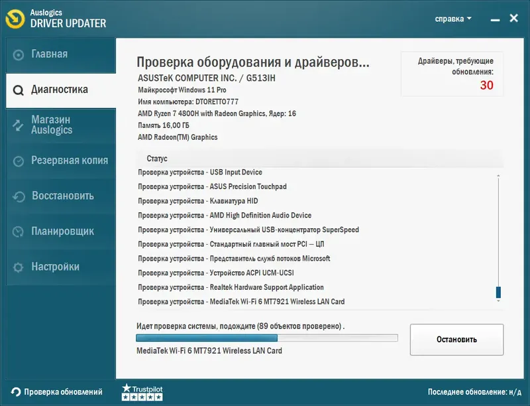Switch to the Главная tab
The image size is (530, 406).
[x=50, y=55]
